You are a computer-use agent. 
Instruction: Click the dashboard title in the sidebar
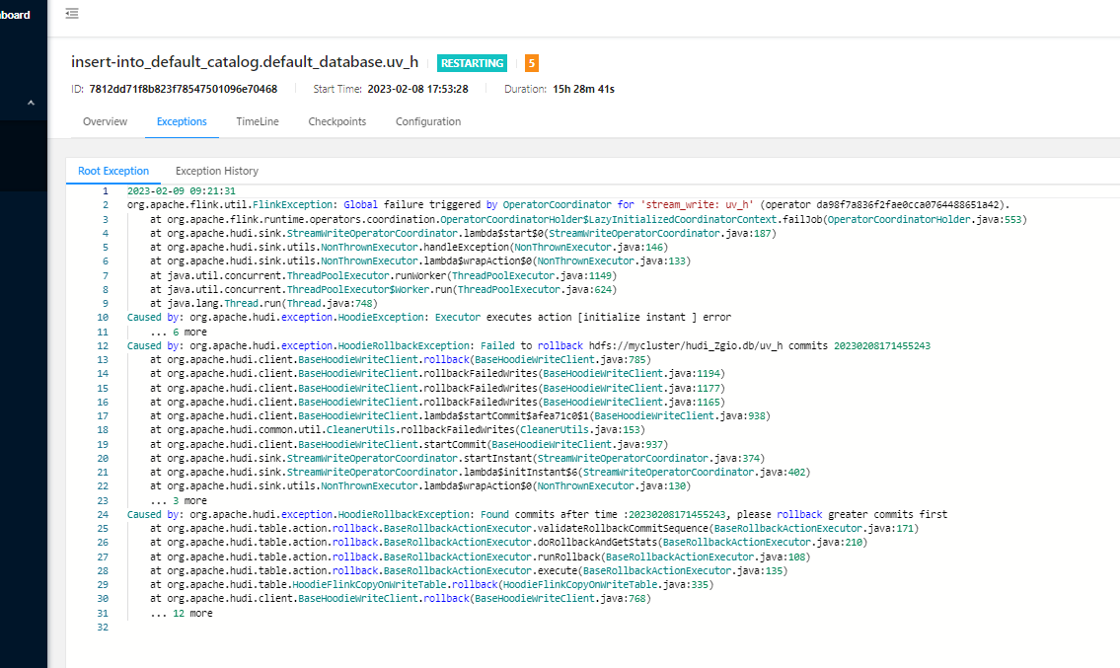[15, 15]
